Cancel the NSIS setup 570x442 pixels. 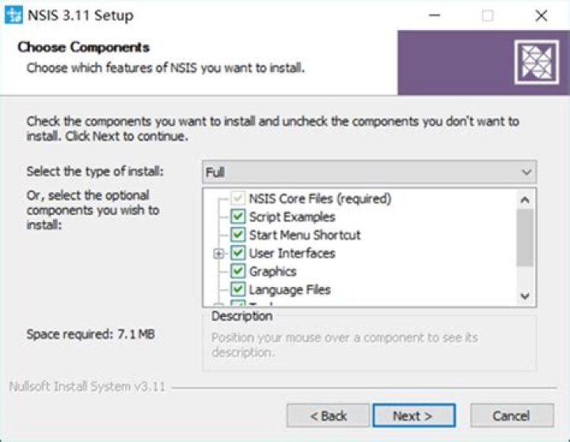(511, 416)
